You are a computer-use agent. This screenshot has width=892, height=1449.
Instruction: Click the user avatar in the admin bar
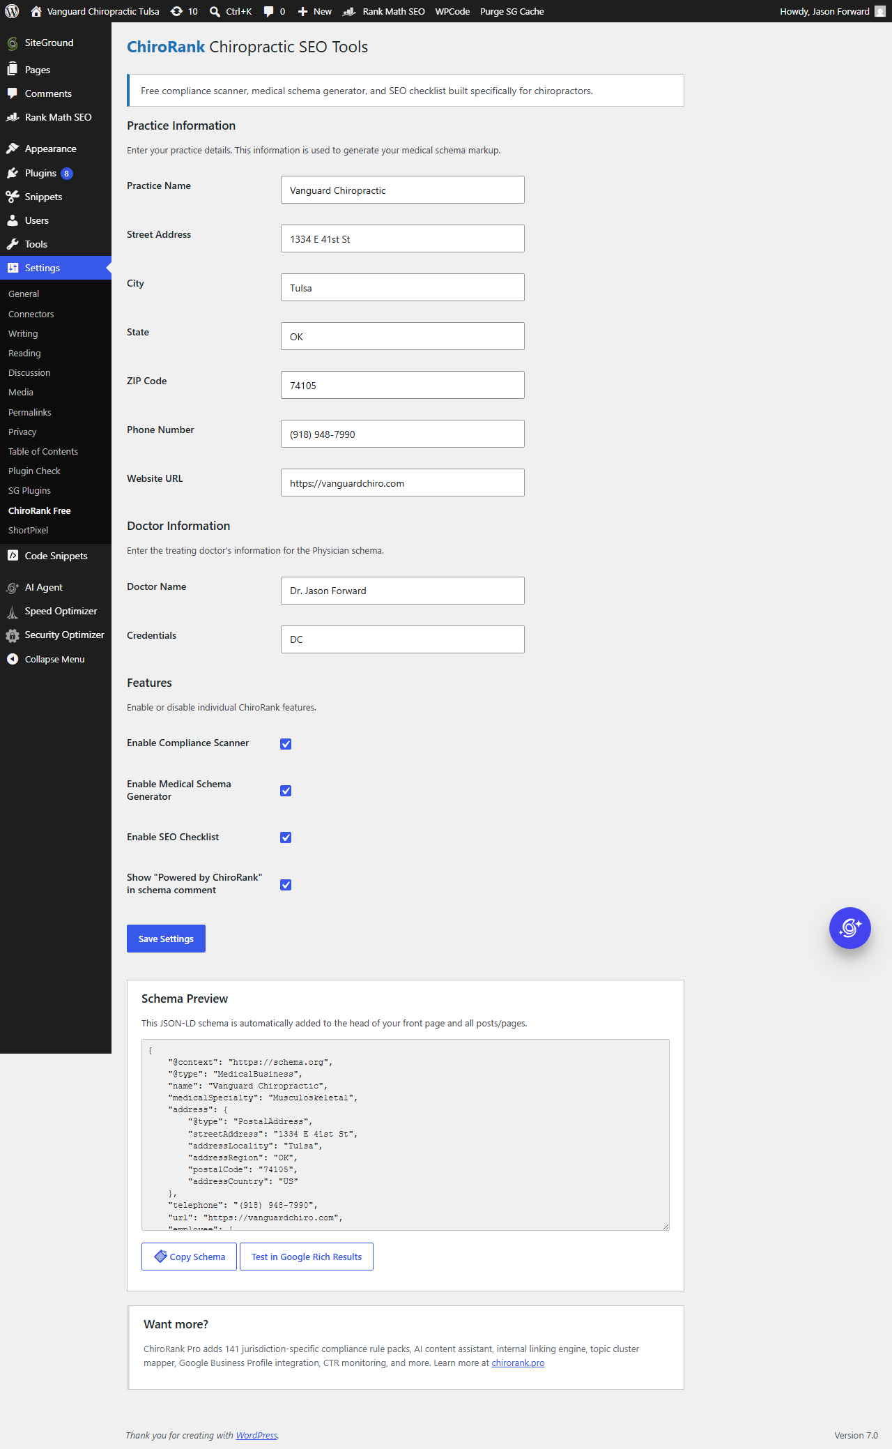pos(879,11)
